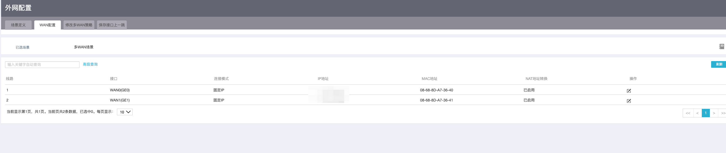Go to the next page (>)
Image resolution: width=726 pixels, height=153 pixels.
pos(714,113)
